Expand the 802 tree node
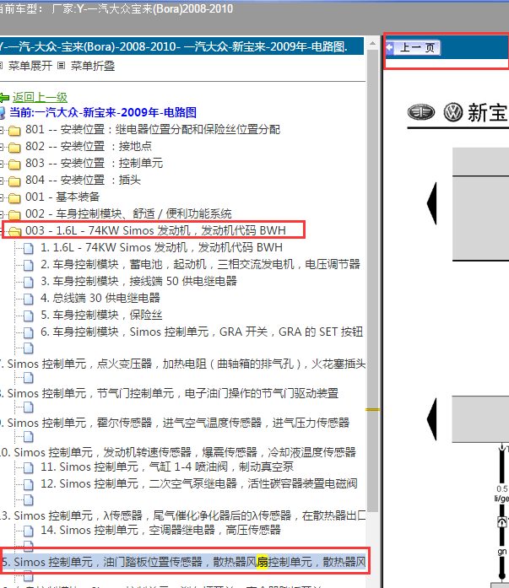Screen dimensions: 509x588 pos(1,148)
